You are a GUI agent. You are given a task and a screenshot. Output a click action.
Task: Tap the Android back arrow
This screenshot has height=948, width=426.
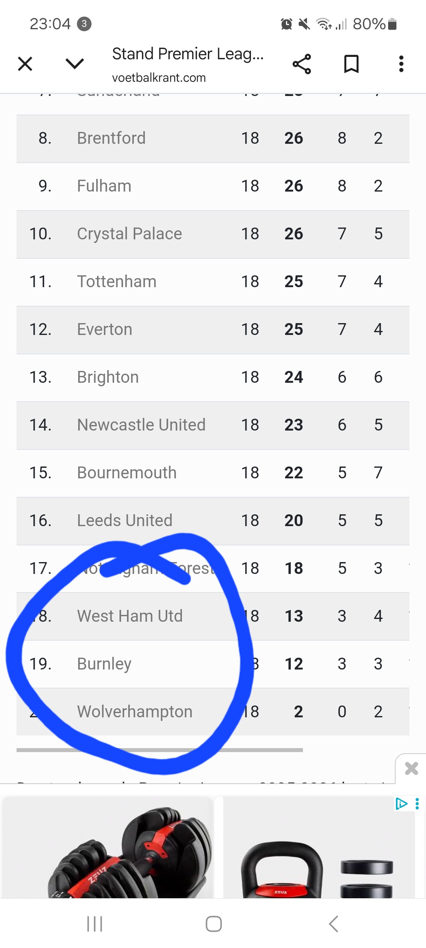coord(333,924)
